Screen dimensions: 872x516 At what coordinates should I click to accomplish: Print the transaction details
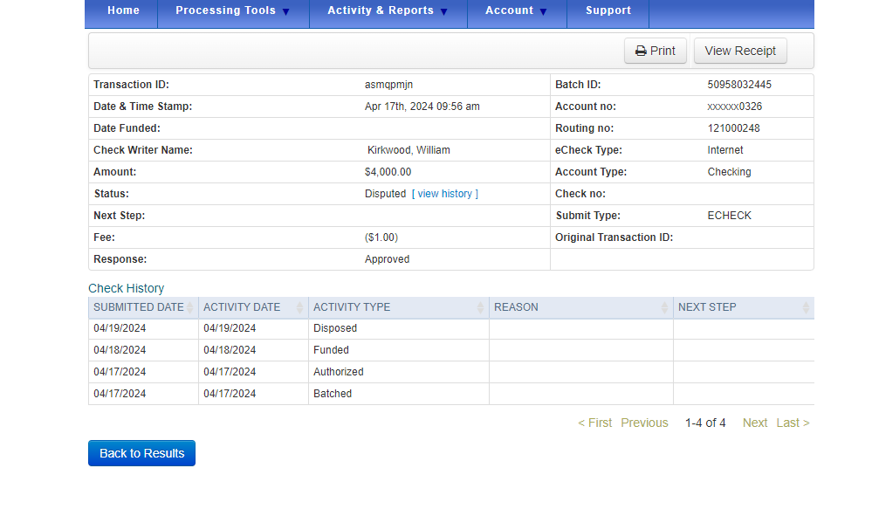pos(656,51)
